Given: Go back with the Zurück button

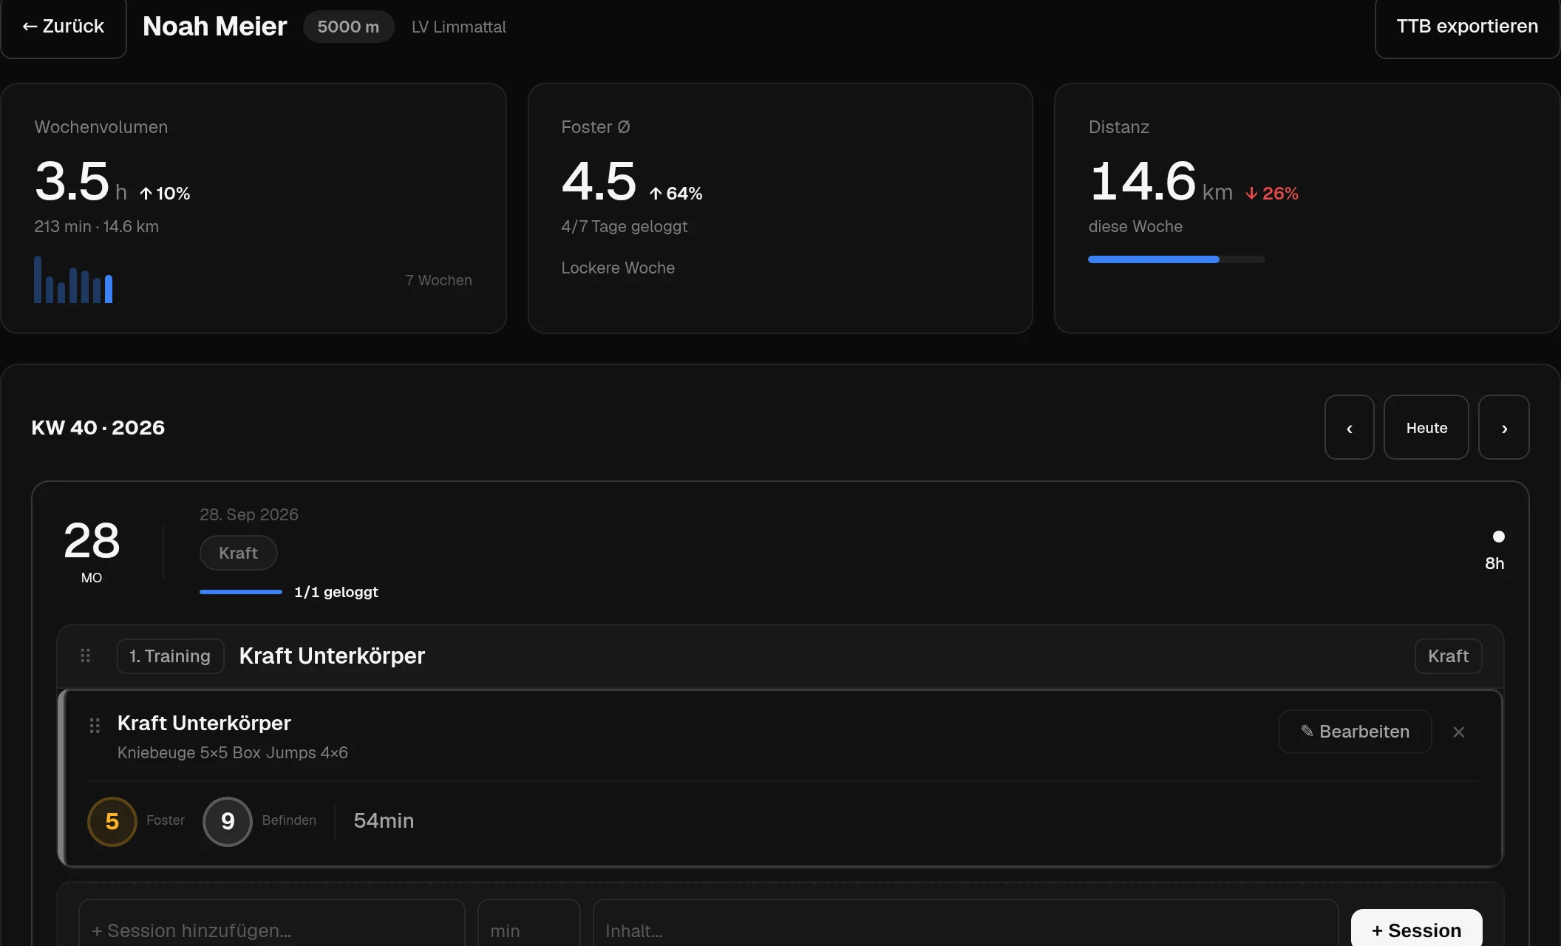Looking at the screenshot, I should click(x=64, y=27).
